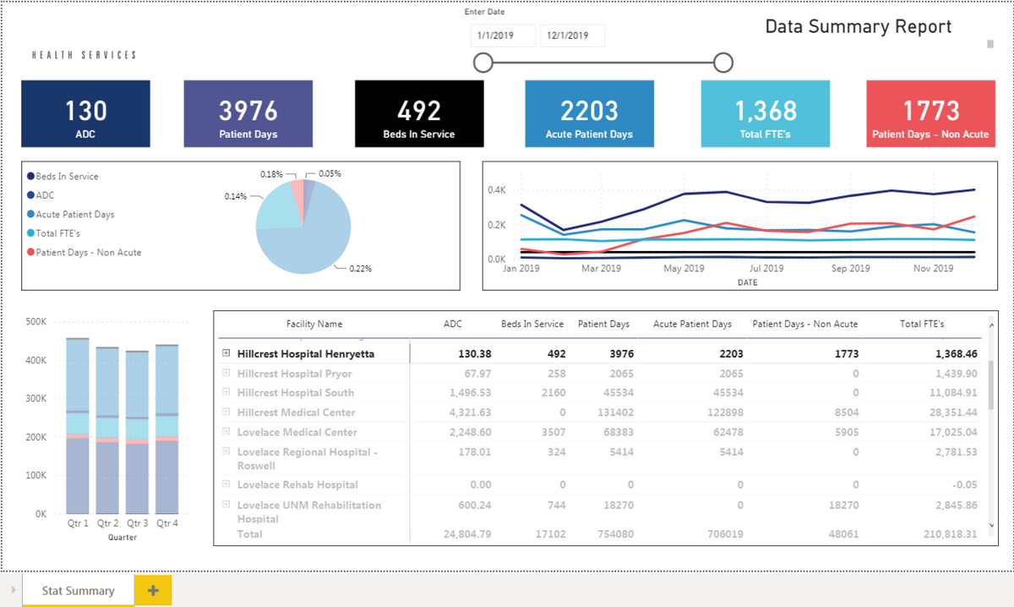Sort table by ADC column header

point(453,324)
